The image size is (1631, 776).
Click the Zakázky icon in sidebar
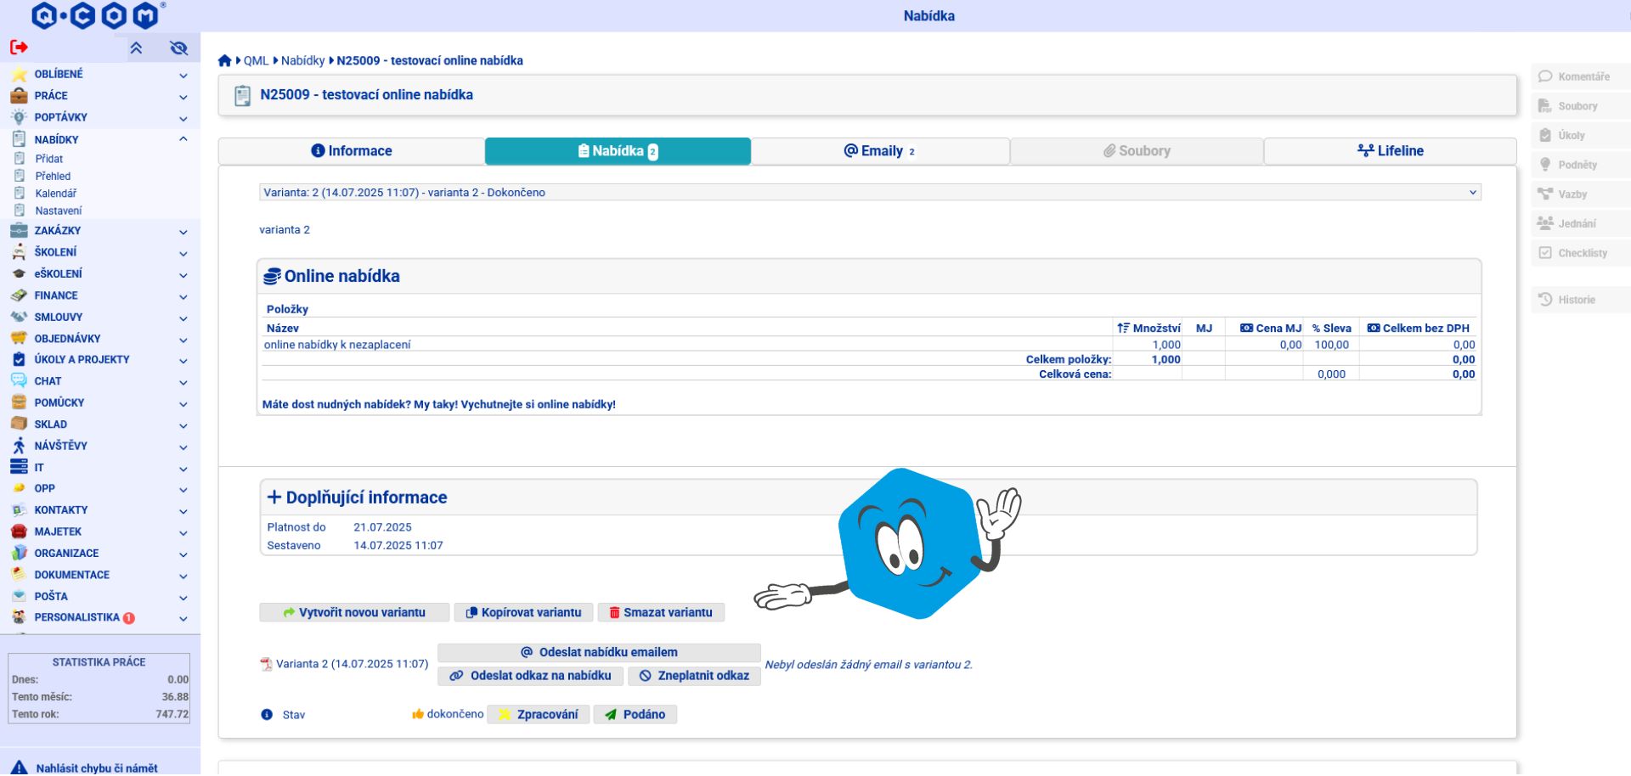19,231
